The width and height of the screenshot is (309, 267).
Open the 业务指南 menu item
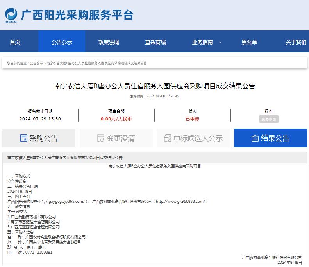tap(202, 42)
